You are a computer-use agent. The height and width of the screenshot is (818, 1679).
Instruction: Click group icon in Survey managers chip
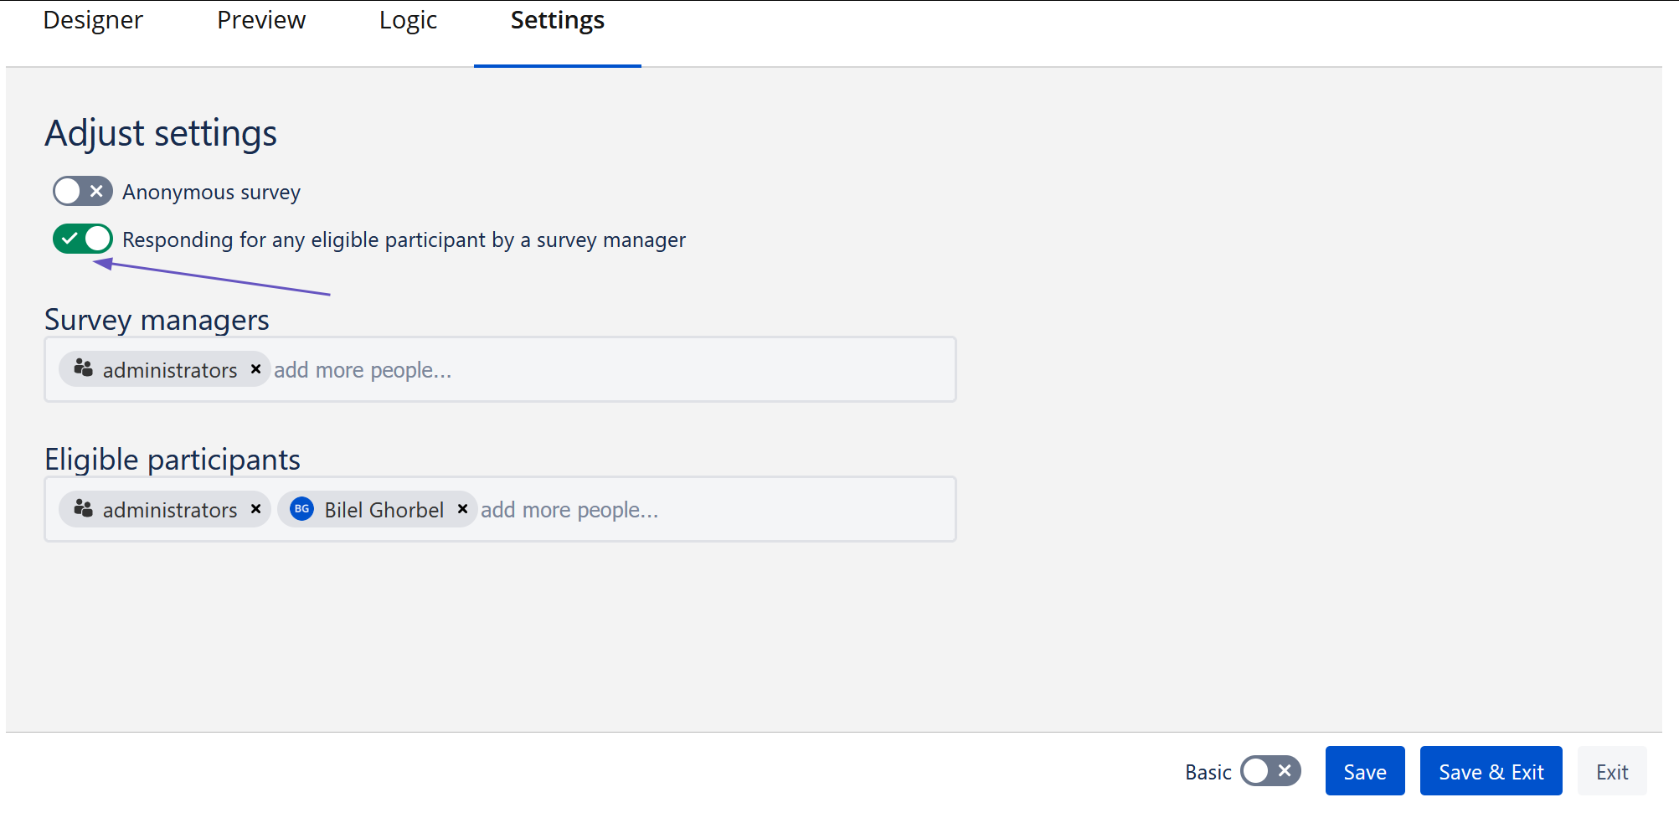[x=83, y=368]
